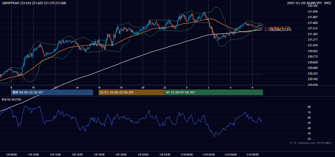Viewport: 335px width, 157px height.
Task: Click the 1/9 14:00 bottom time label
Action: tap(77, 154)
